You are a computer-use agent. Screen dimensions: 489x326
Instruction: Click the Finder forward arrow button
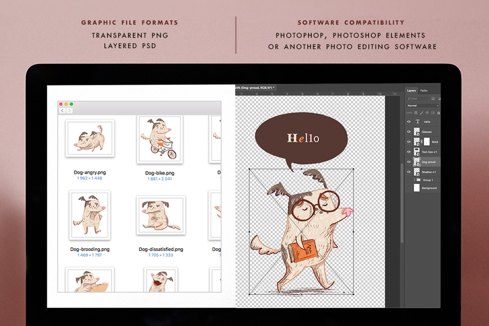point(69,110)
